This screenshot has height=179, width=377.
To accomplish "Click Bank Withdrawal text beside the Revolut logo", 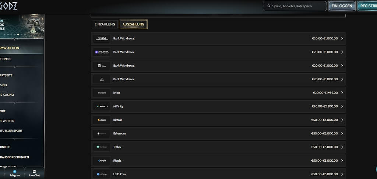I will [x=124, y=39].
